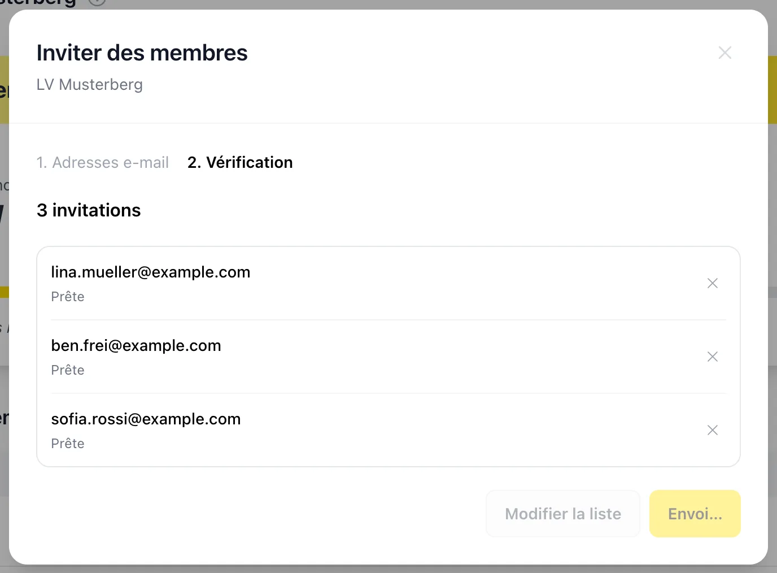The width and height of the screenshot is (777, 573).
Task: Click the 3 invitations heading
Action: pyautogui.click(x=89, y=210)
